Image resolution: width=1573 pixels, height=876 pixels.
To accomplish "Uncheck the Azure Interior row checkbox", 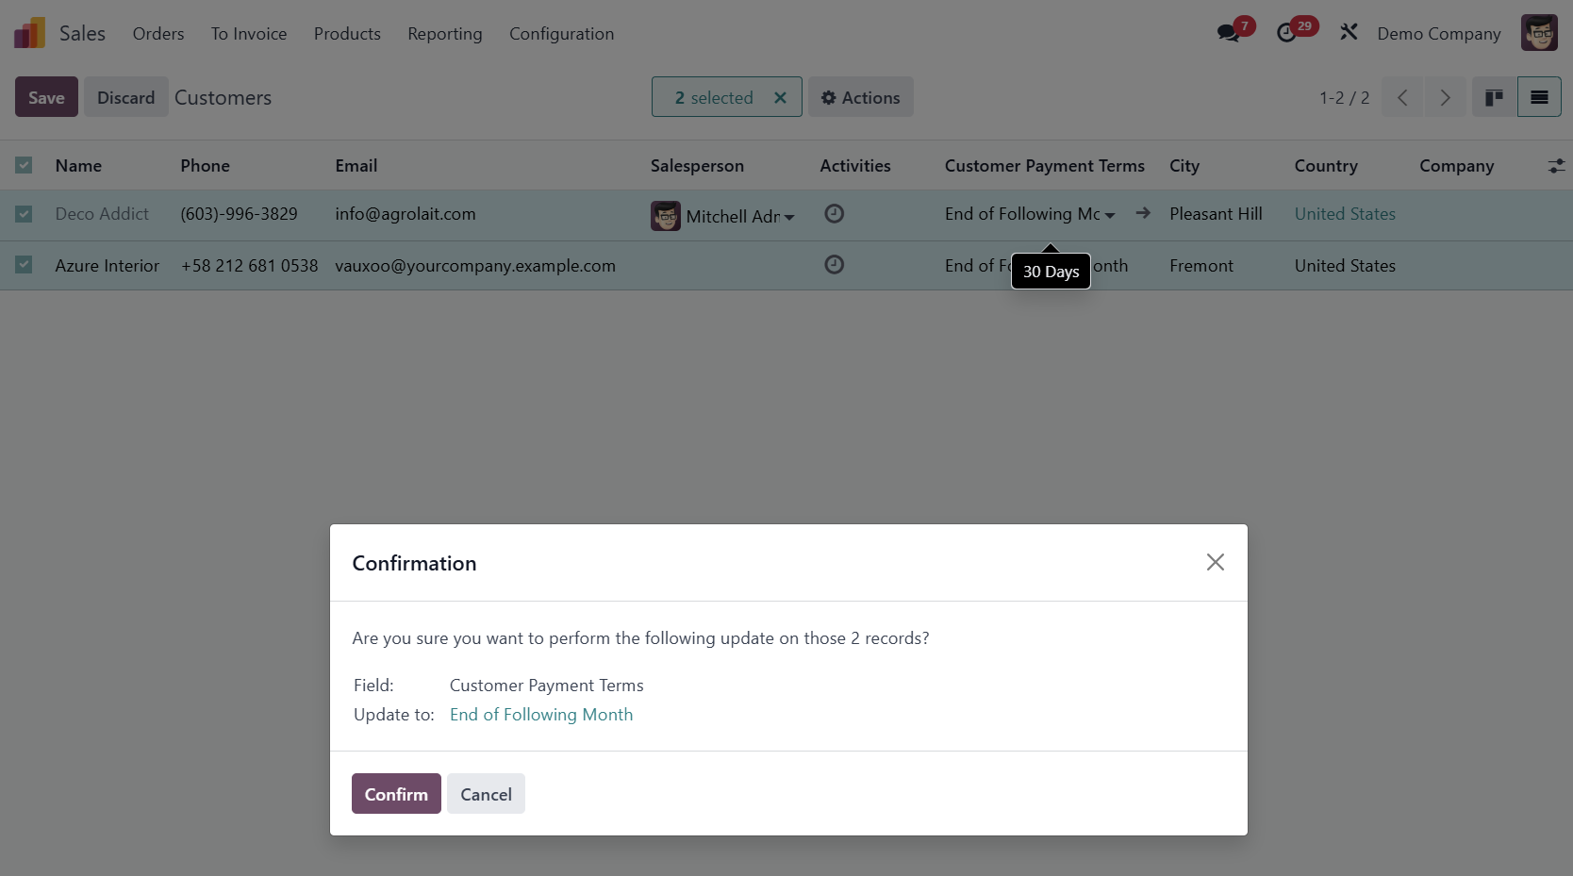I will 24,265.
